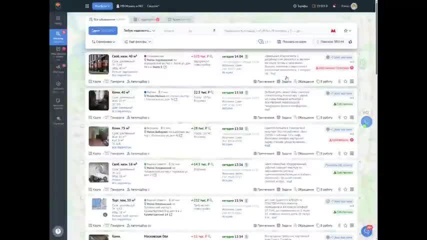Switch to 'Все объявления' tab
Screen dimensions: 427x240
tap(107, 19)
